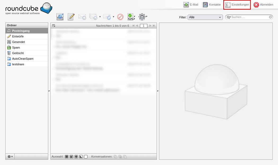Open the Einstellungen settings tab

tap(237, 5)
